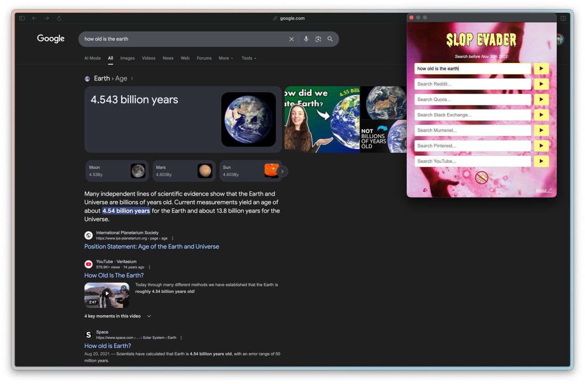Click the Search Stack Exchange input field

[x=473, y=115]
